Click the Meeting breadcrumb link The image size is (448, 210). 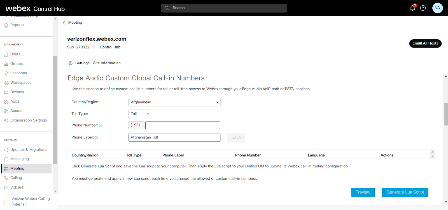pyautogui.click(x=75, y=22)
